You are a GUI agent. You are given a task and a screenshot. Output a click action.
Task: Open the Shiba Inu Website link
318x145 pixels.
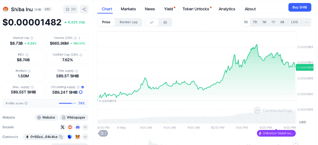[x=47, y=117]
